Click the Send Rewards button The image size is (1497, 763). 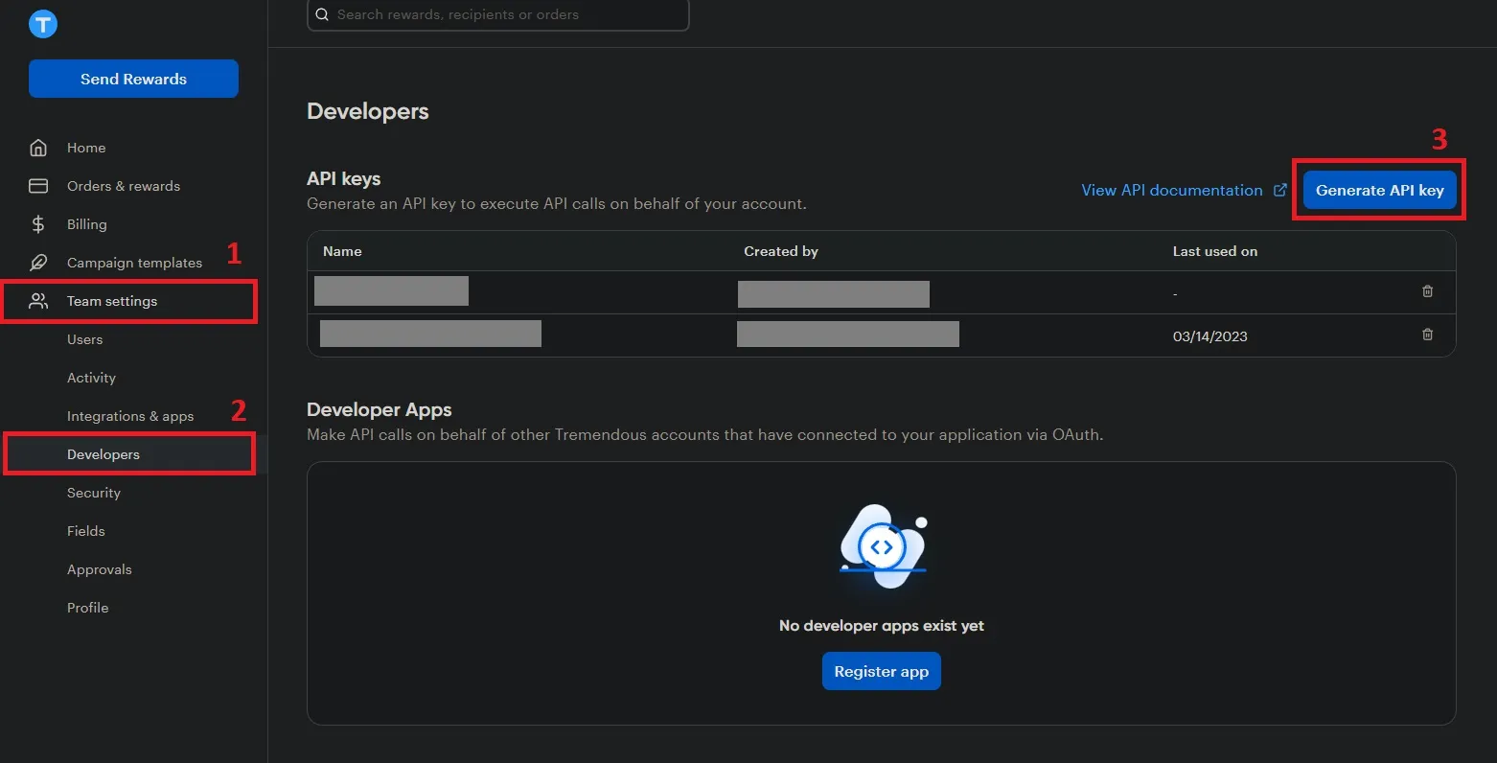pos(133,79)
